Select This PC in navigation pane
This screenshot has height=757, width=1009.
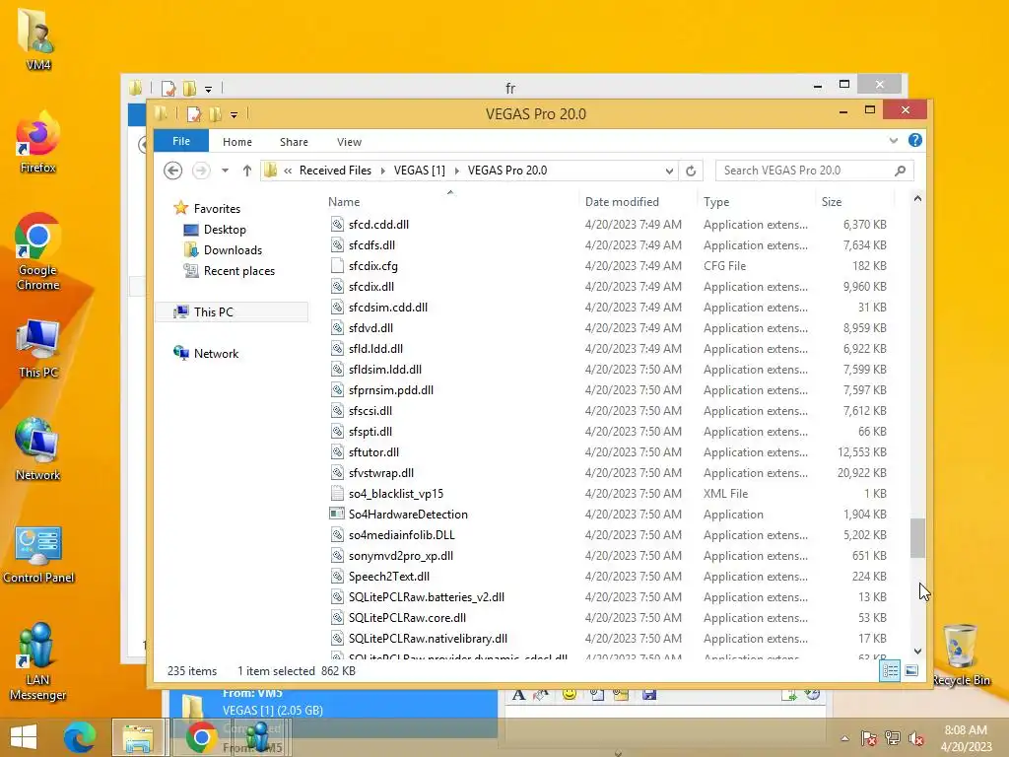(x=214, y=312)
